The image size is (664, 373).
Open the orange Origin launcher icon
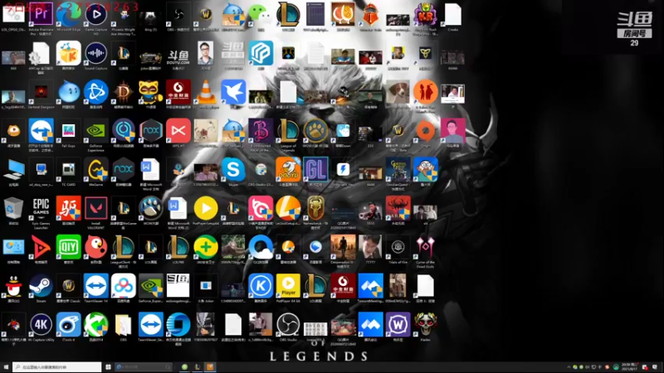[x=425, y=131]
